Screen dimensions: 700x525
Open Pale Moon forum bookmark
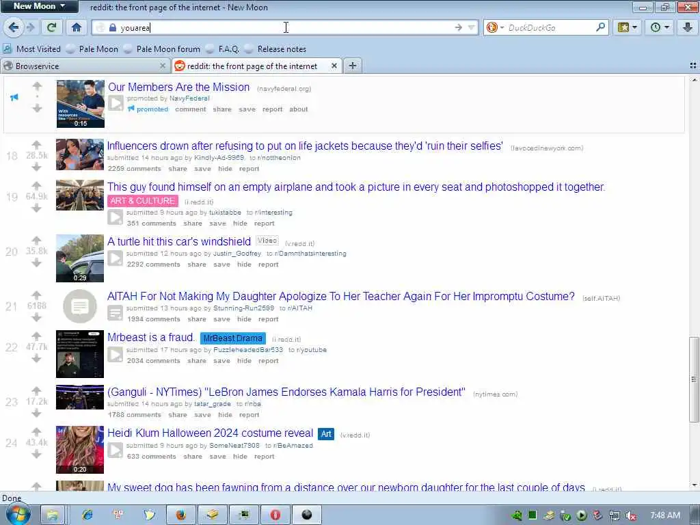(x=162, y=49)
